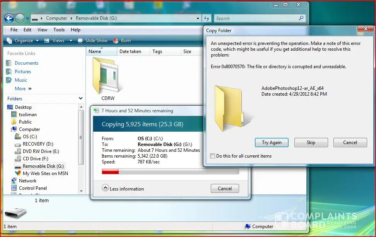376x237 pixels.
Task: Select OS (C:) drive in tree
Action: 30,137
